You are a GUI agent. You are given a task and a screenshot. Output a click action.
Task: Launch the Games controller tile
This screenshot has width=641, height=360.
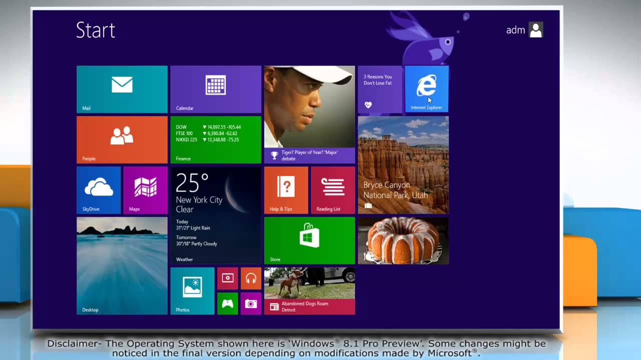[227, 303]
